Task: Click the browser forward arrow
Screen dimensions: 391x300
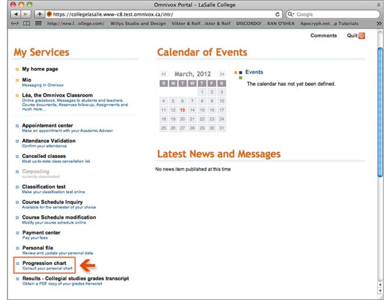Action: coord(26,14)
